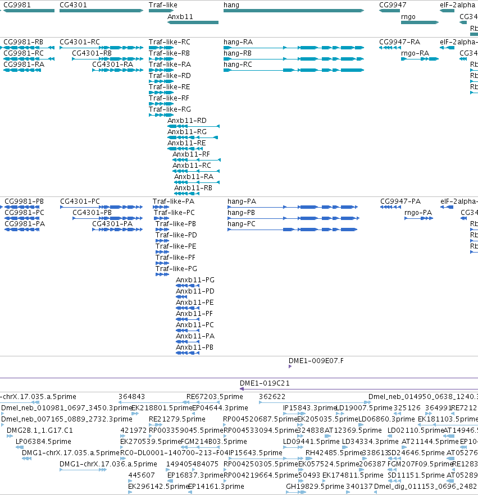The image size is (478, 495).
Task: Select the DME1-019C21 clone feature
Action: pos(359,389)
